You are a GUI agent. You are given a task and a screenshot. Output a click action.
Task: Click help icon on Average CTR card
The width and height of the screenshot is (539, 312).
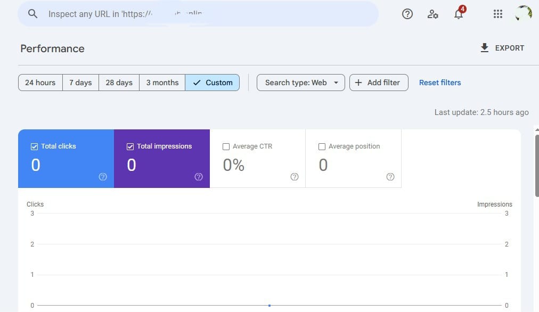point(295,177)
